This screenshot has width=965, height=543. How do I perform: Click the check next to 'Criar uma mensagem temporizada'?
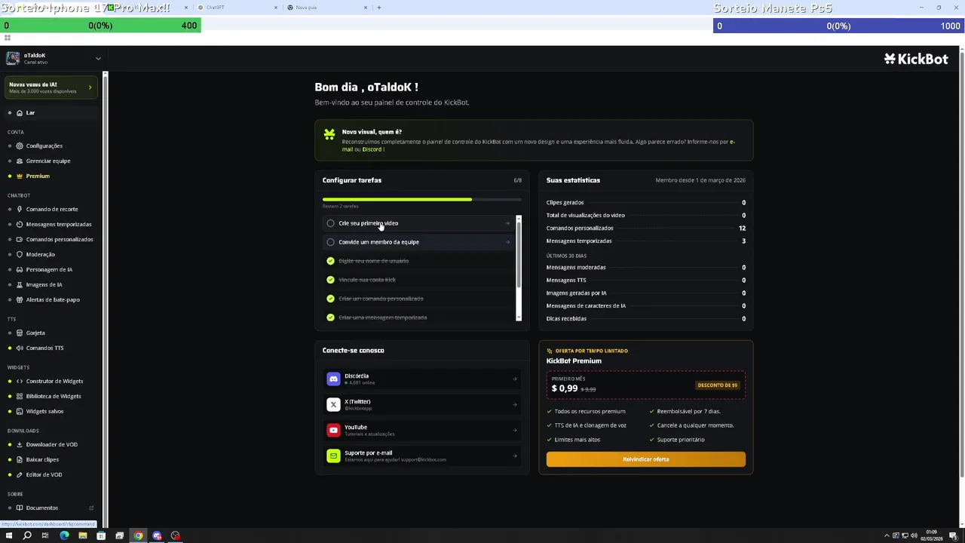click(330, 318)
